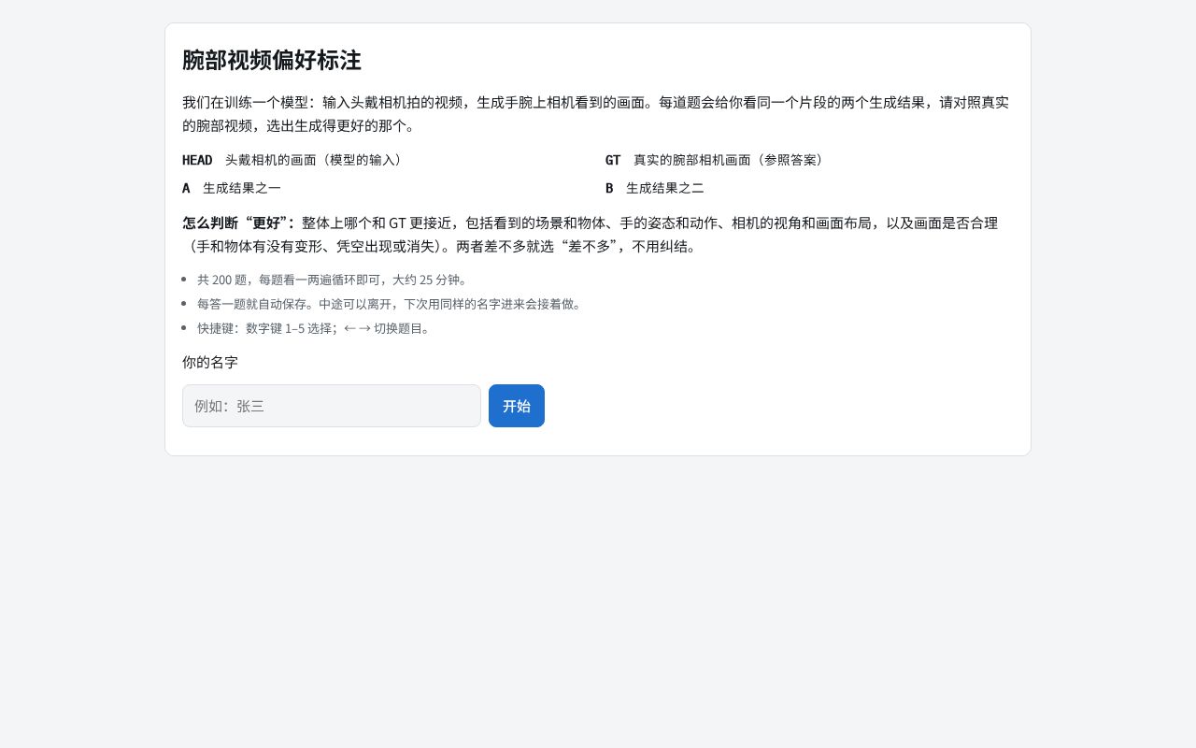Click the 你的名字 label

coord(210,362)
